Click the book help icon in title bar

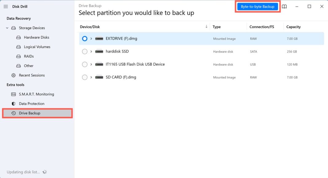pos(284,6)
